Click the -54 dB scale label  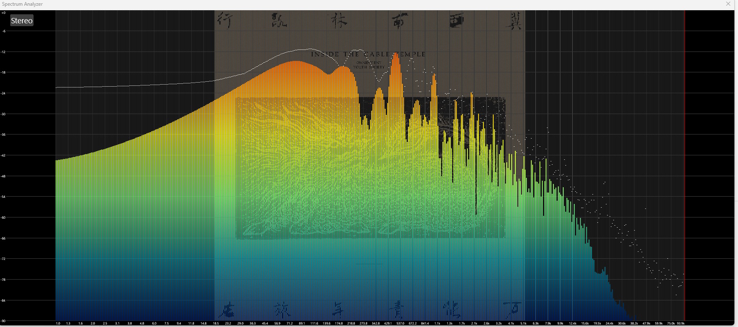tap(4, 197)
